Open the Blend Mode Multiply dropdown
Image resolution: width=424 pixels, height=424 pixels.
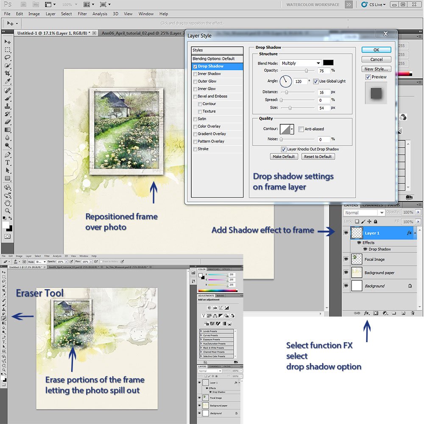click(301, 63)
